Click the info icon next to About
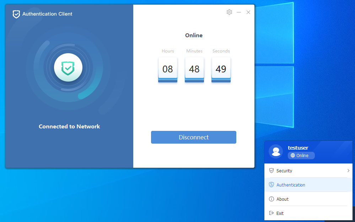 271,199
